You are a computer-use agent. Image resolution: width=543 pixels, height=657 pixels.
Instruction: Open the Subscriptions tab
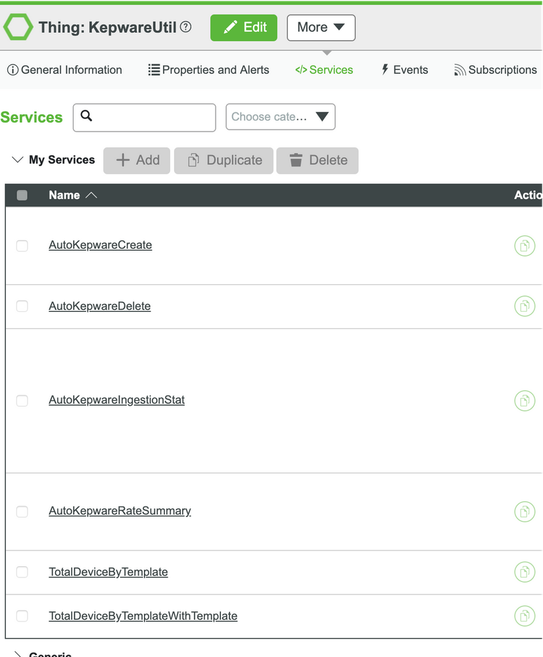tap(495, 70)
